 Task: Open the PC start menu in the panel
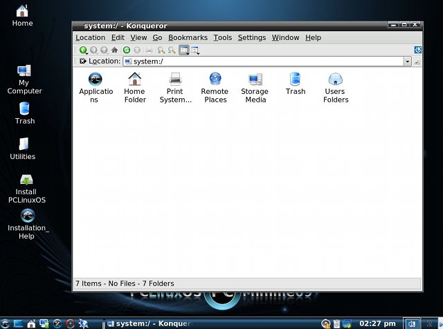pos(5,323)
